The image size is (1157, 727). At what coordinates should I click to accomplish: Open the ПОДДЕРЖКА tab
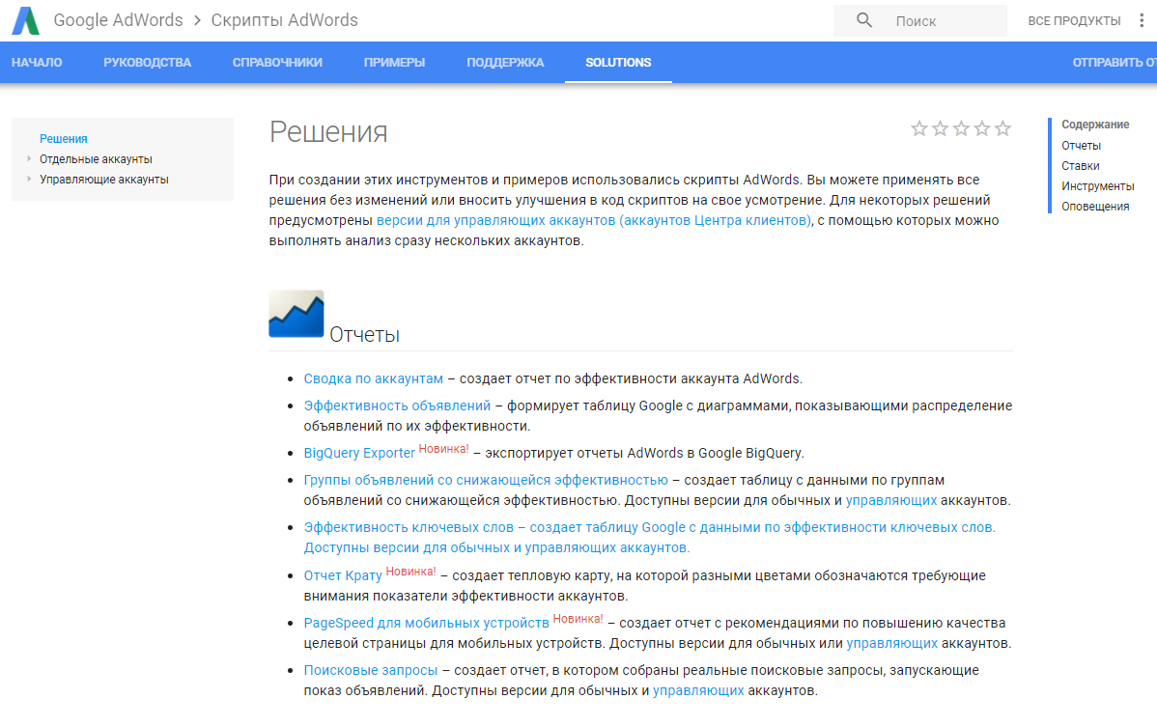pyautogui.click(x=505, y=63)
